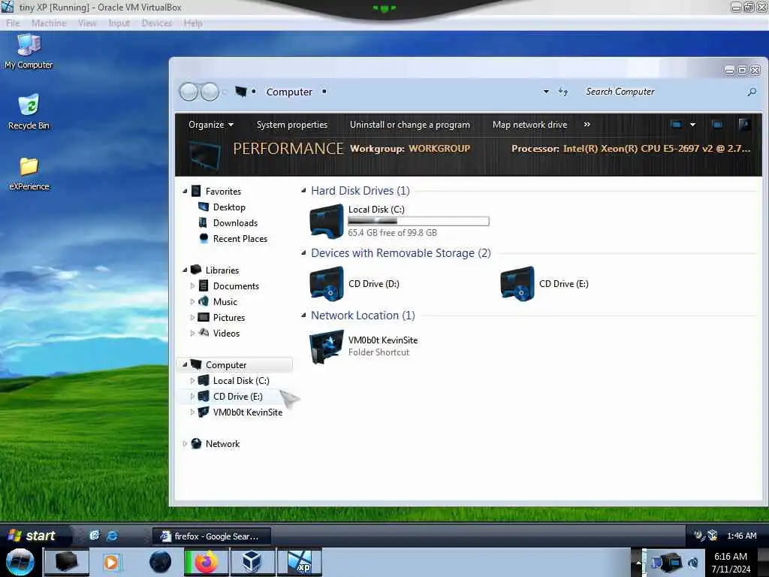Open My Computer desktop icon
The height and width of the screenshot is (577, 769).
coord(29,51)
